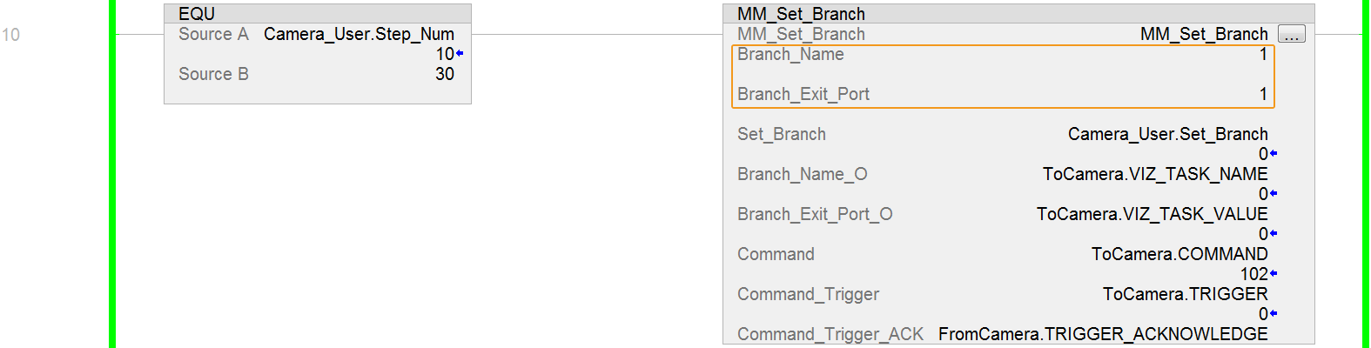1371x348 pixels.
Task: Click the ToCamera.TRIGGER tag
Action: point(1185,294)
